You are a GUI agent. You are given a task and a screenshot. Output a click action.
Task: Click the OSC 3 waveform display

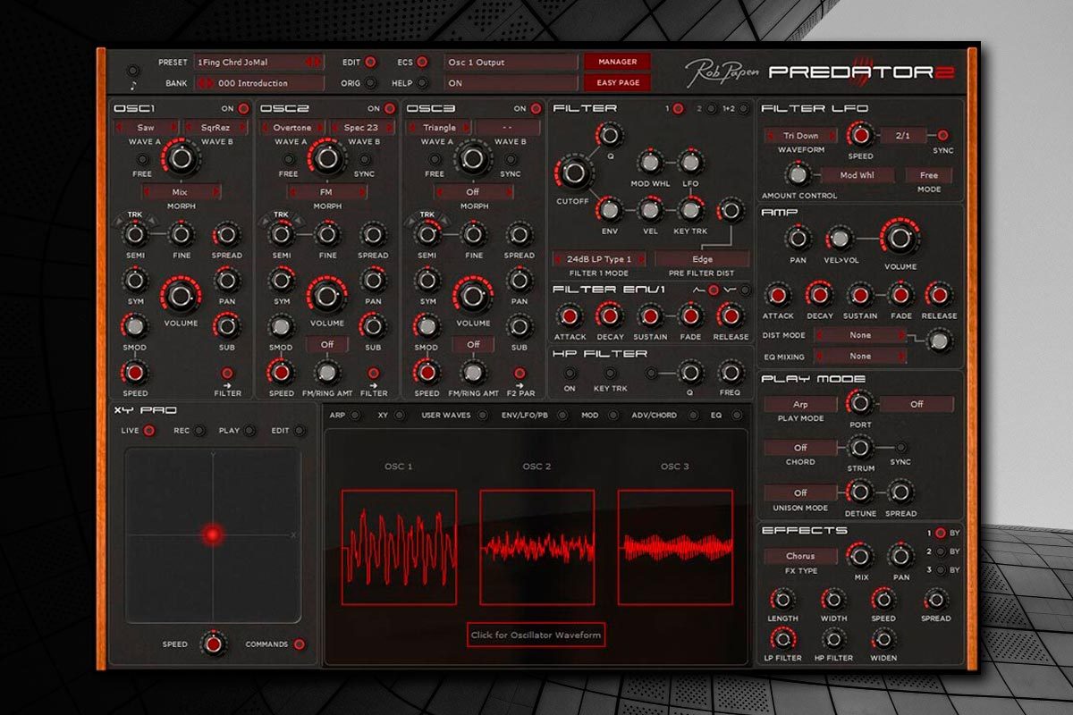(x=675, y=547)
